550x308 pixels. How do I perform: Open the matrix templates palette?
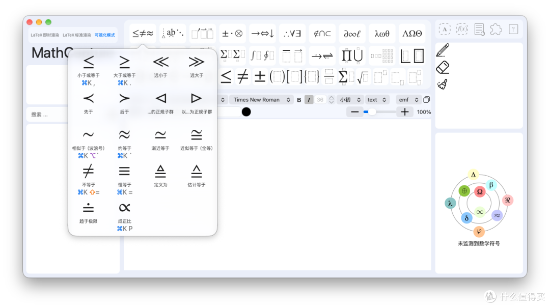(381, 55)
